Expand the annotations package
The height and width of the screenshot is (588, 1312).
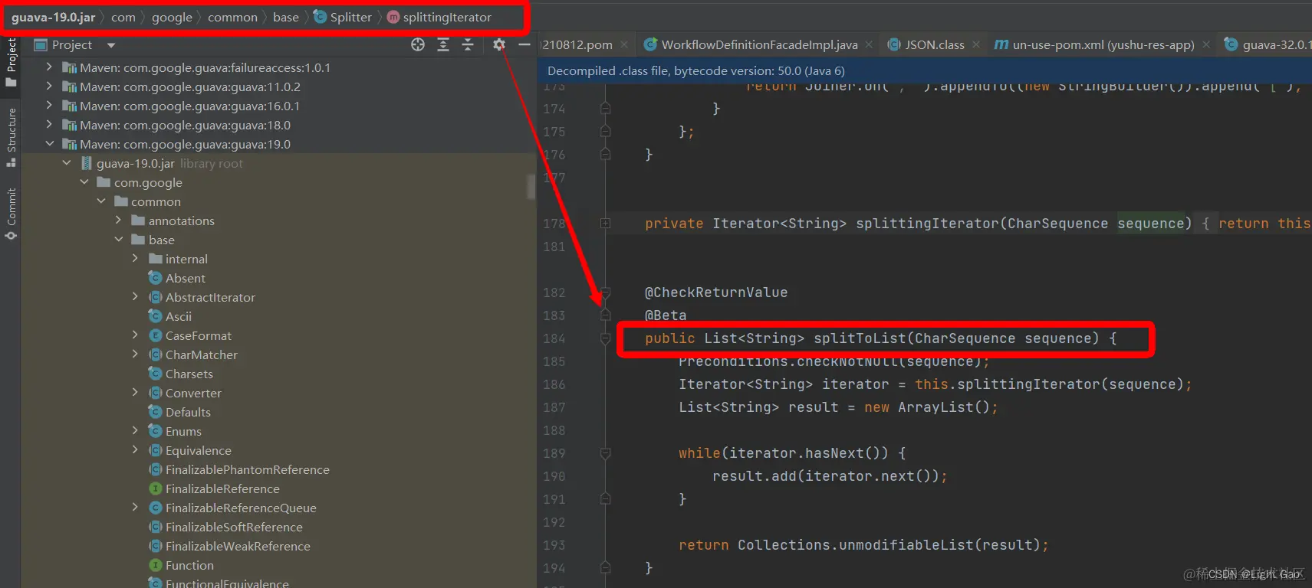[118, 220]
